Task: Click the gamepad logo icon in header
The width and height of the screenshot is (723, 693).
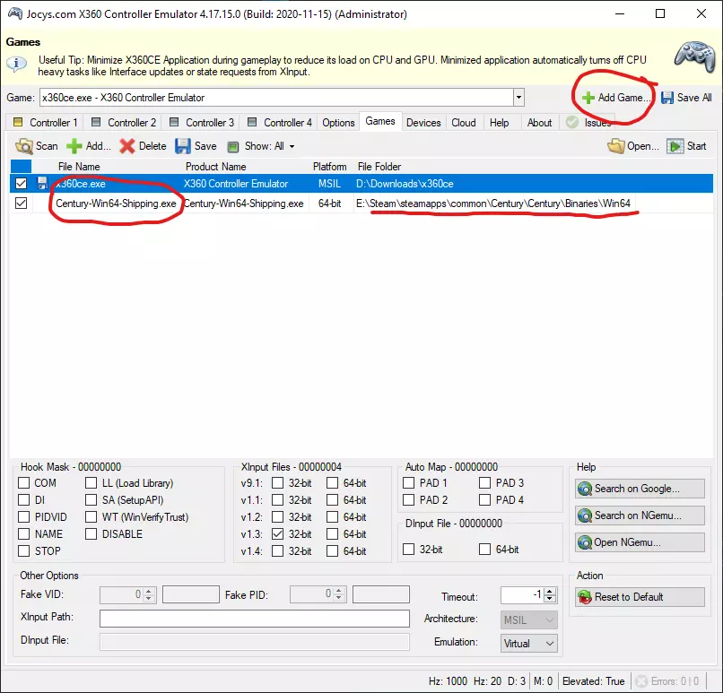Action: click(694, 56)
